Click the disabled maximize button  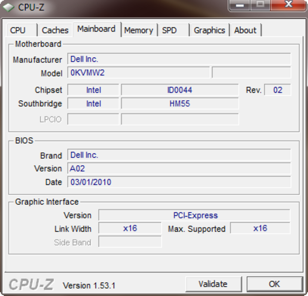261,5
